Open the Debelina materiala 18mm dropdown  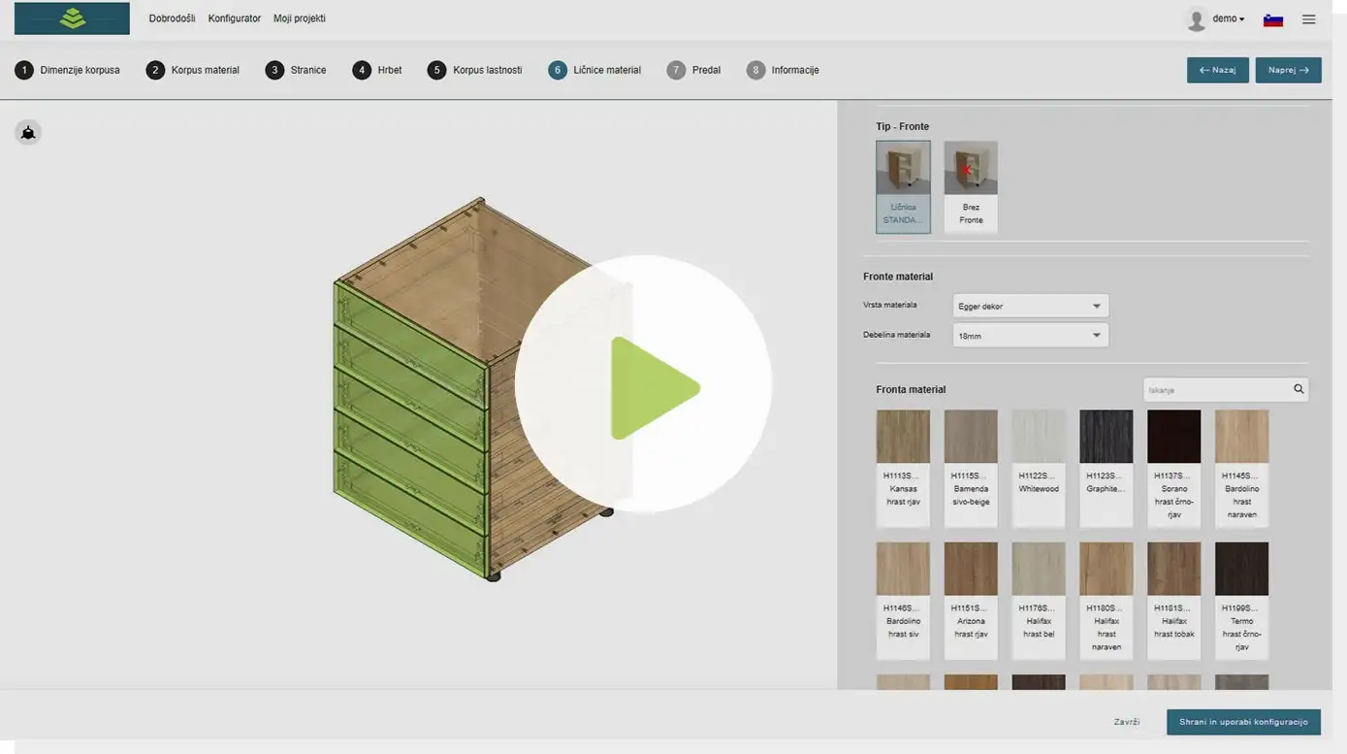[x=1029, y=336]
